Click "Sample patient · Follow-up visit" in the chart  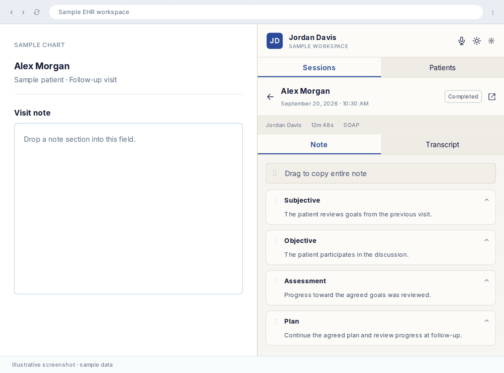[66, 80]
